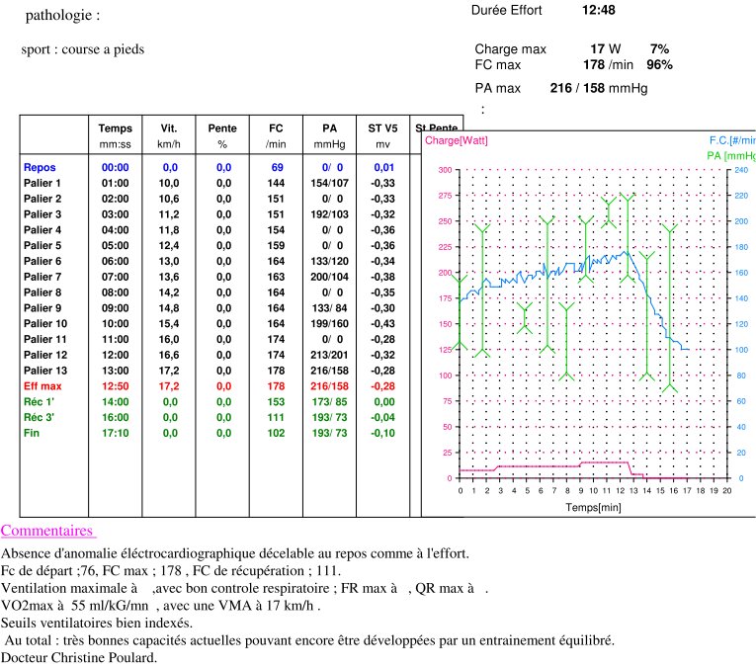Click the Repos row label
The image size is (756, 668).
coord(40,168)
